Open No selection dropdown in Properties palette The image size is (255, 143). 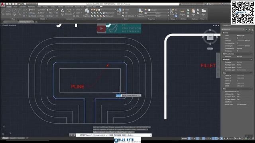(x=233, y=30)
